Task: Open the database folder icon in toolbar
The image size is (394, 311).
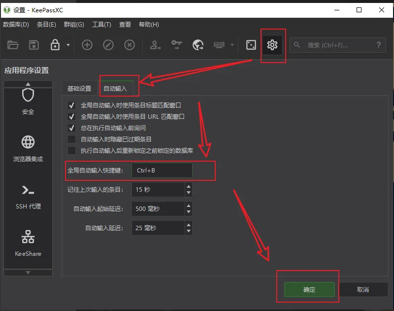Action: click(13, 45)
